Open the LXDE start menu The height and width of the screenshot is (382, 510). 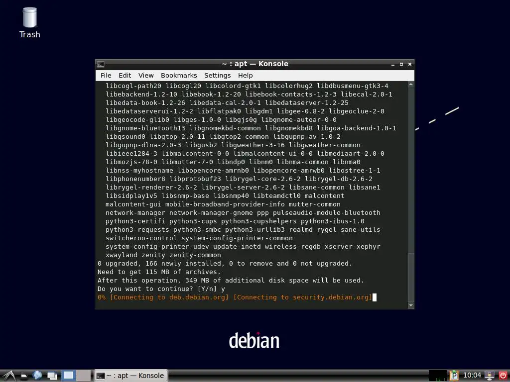tap(9, 376)
